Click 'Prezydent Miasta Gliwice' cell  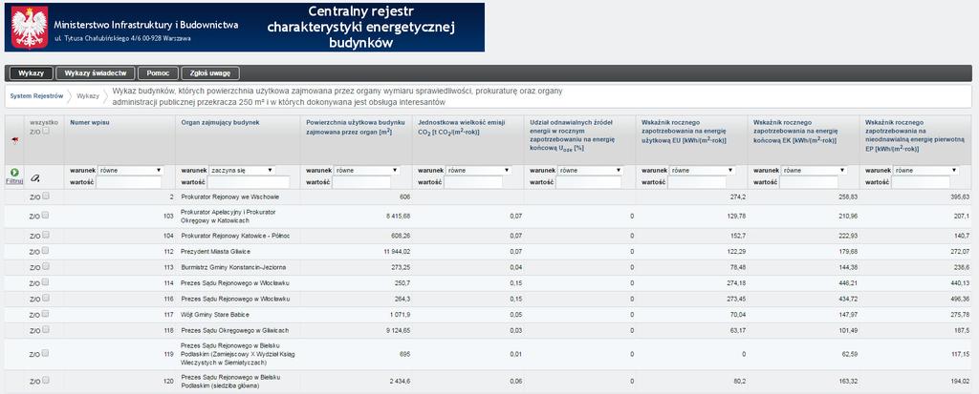point(215,251)
